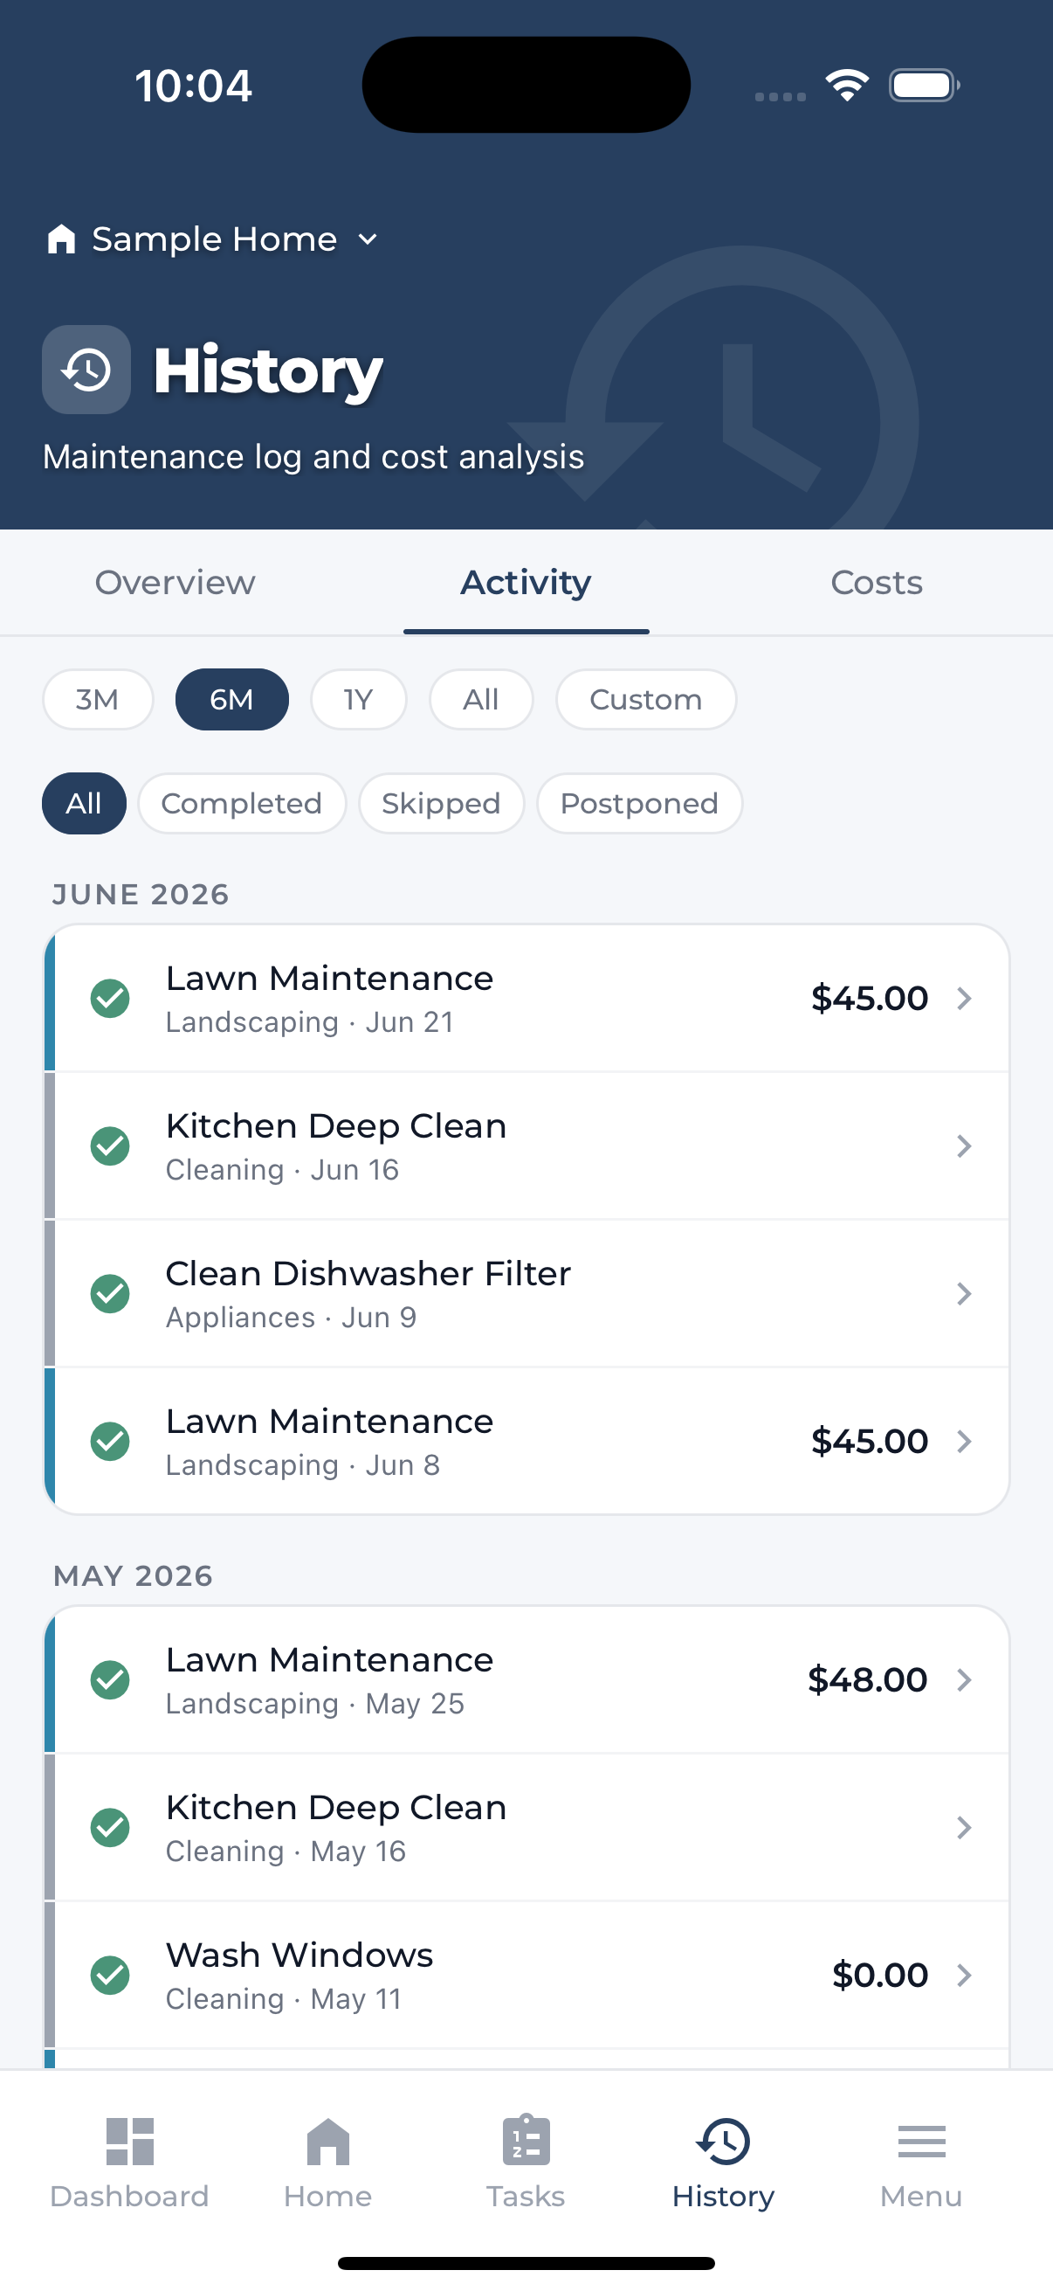Switch to the Costs tab
This screenshot has width=1053, height=2291.
point(876,583)
